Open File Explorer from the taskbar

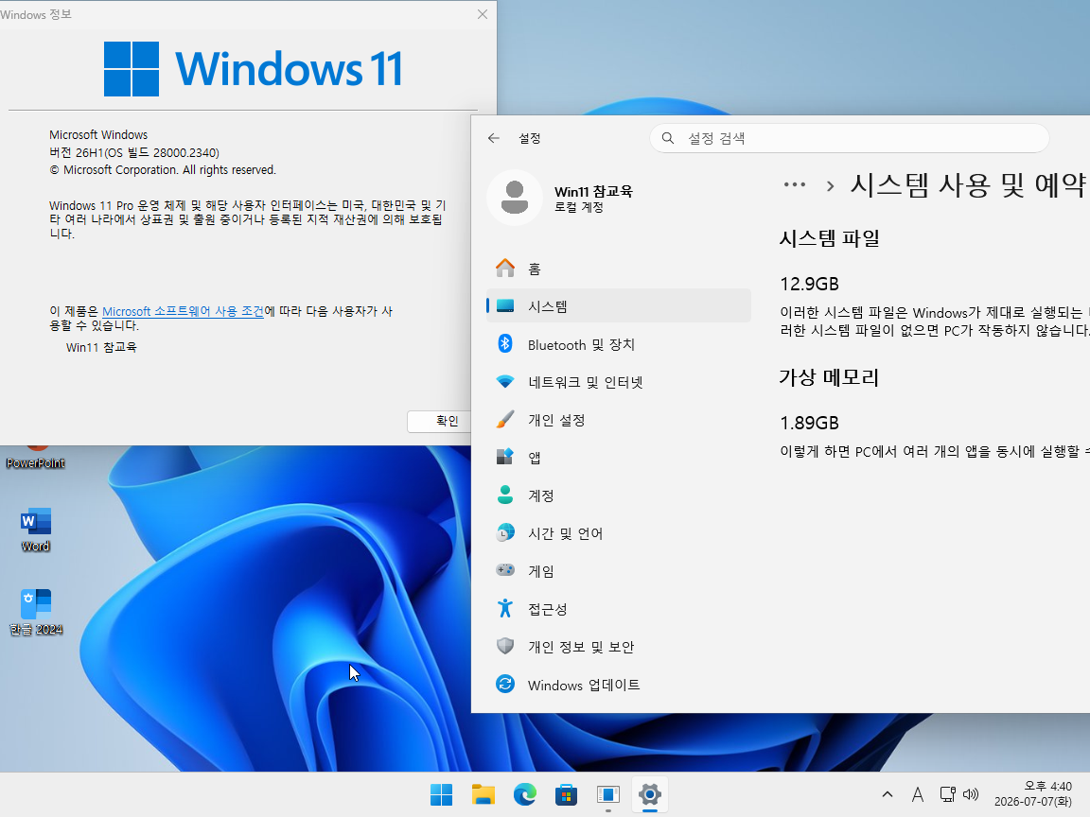483,794
